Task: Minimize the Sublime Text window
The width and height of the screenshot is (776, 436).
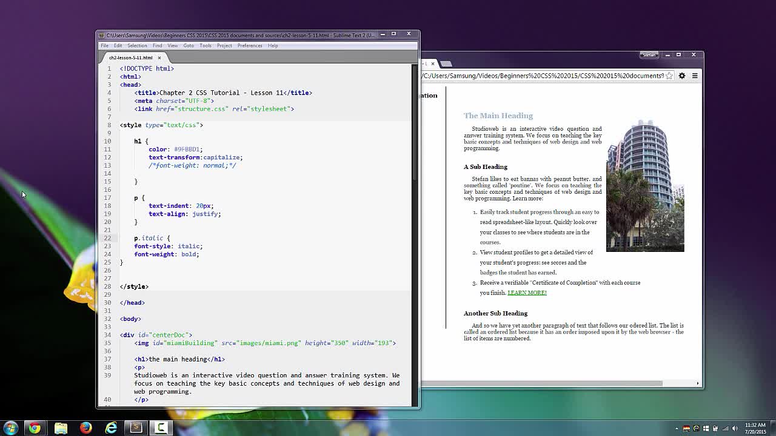Action: pos(382,34)
